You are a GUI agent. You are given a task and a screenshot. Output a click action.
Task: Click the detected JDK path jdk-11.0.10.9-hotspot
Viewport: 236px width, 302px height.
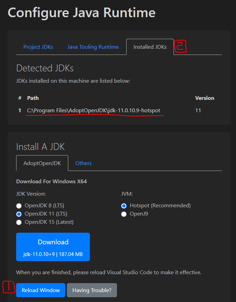(x=94, y=111)
